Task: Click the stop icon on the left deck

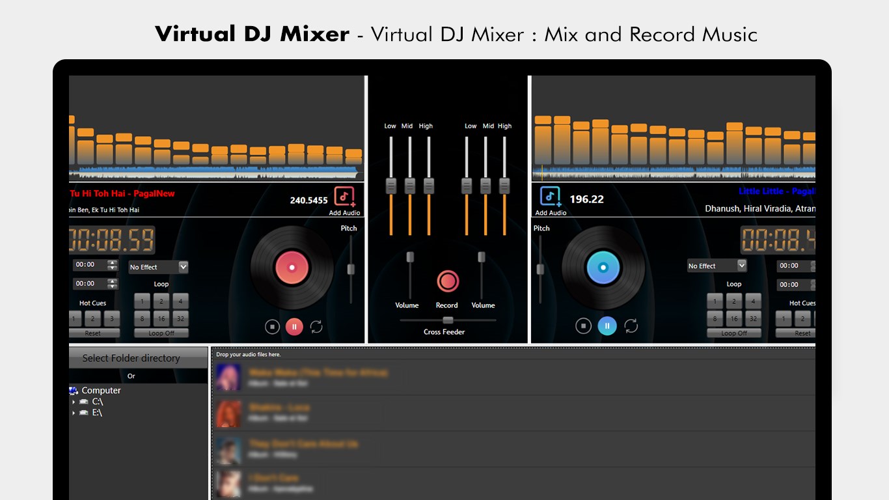Action: 272,326
